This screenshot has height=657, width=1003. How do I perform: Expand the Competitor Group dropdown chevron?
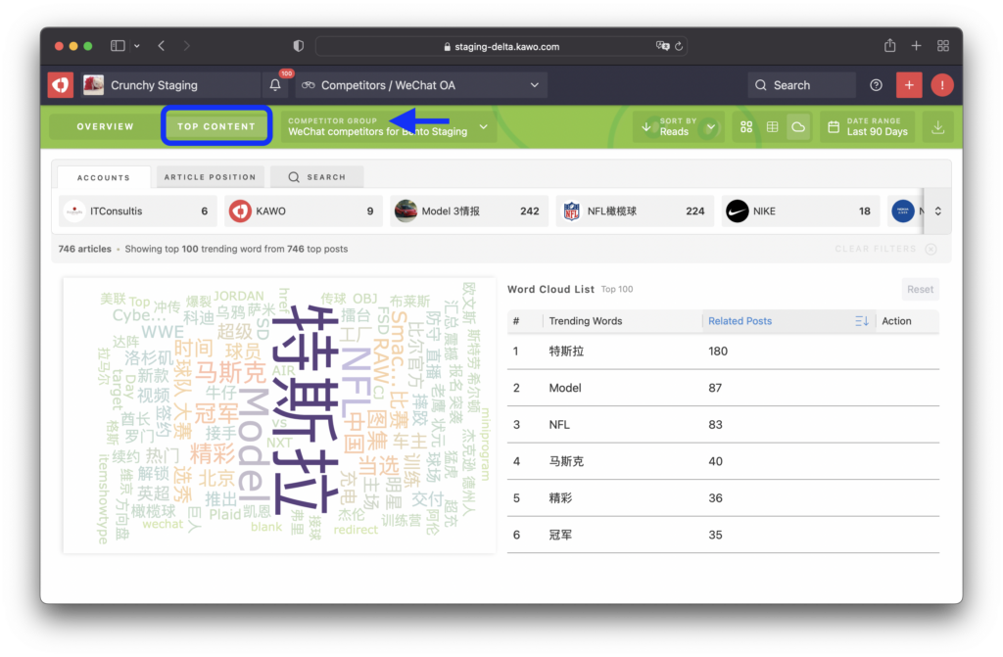[x=484, y=126]
